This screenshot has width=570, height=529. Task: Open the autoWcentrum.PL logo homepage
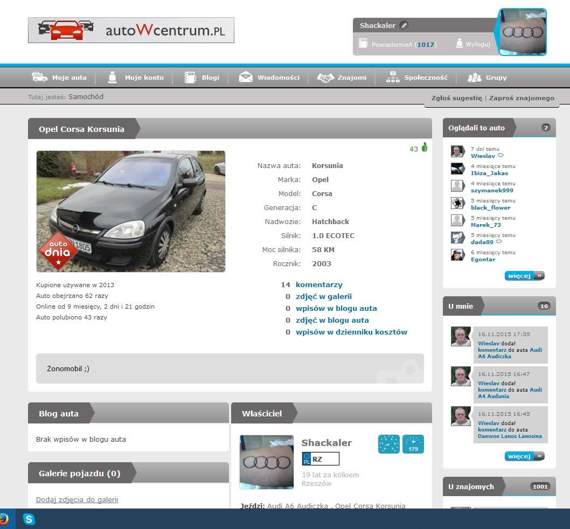tap(131, 30)
